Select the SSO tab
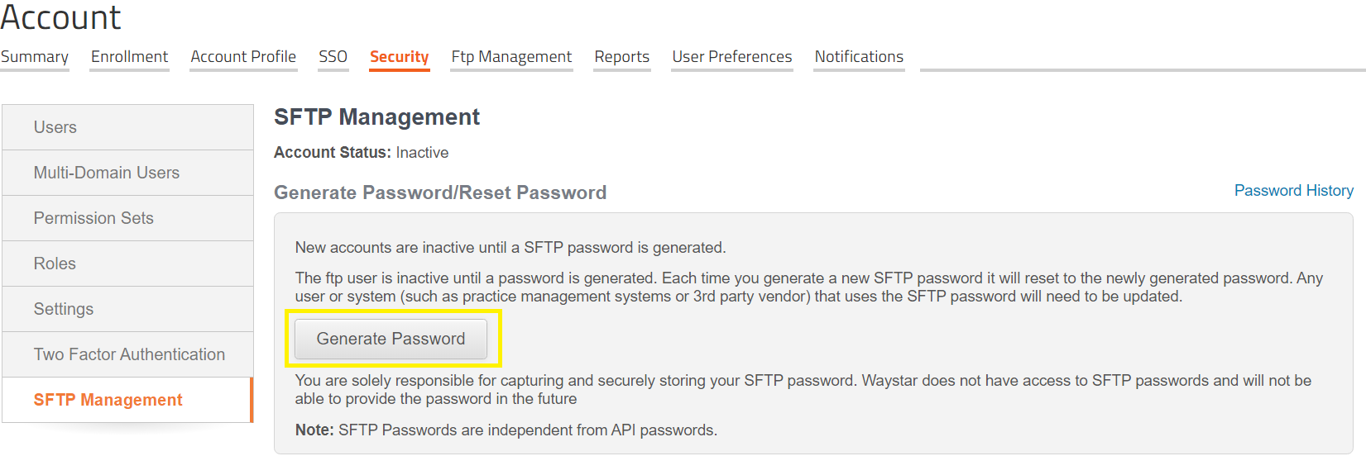Screen dimensions: 1366x456 pos(333,57)
